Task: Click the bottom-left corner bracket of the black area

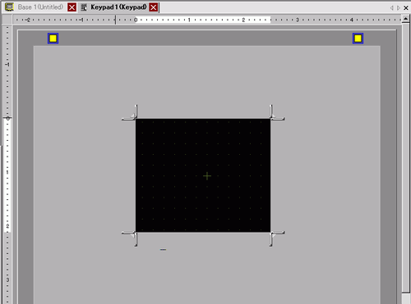Action: 130,238
